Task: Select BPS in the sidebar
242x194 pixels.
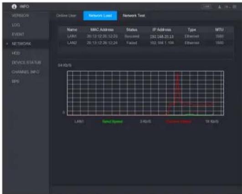Action: (x=15, y=82)
